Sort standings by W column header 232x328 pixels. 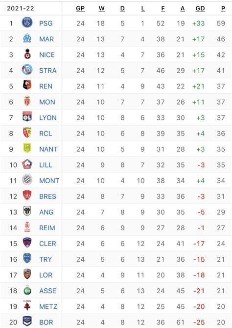[x=101, y=8]
